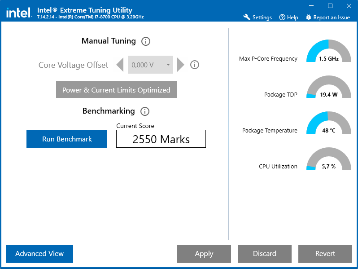Increase Core Voltage Offset with the right arrow
Viewport: 358px width, 269px height.
[x=181, y=65]
